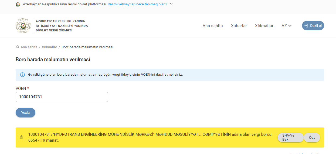Open 'Rəsmi vebsaytları necə tanımaq olar ?' link

(x=137, y=4)
